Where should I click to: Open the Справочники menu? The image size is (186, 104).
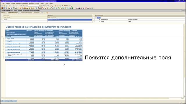click(25, 3)
